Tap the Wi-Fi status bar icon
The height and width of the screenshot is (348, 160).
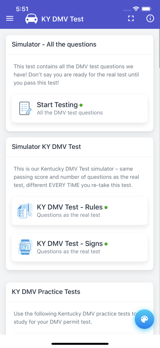pyautogui.click(x=136, y=9)
